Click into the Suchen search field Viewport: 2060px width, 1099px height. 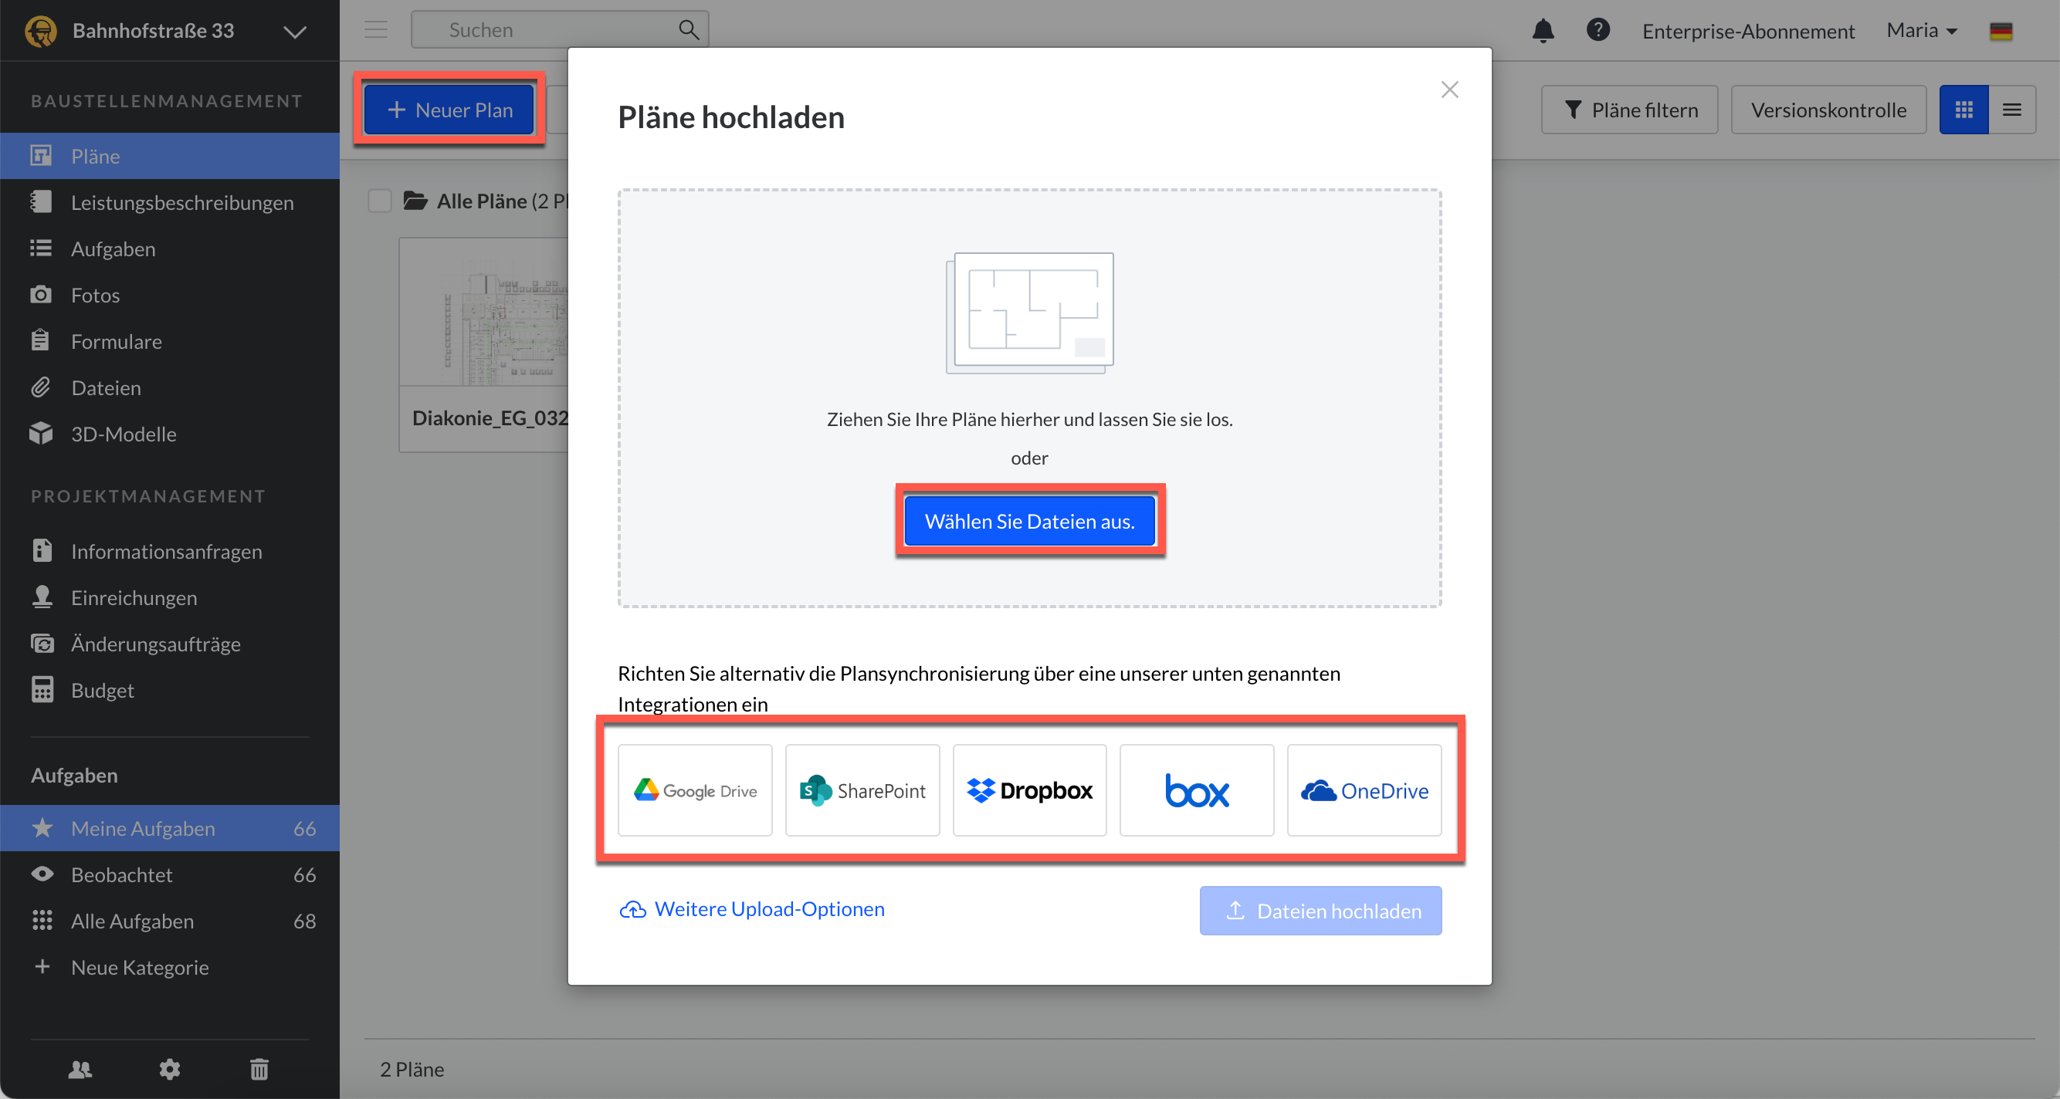pyautogui.click(x=552, y=30)
